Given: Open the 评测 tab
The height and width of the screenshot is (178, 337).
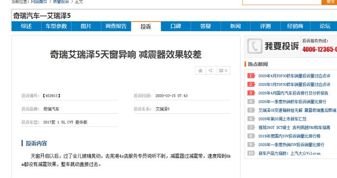Looking at the screenshot, I should tap(265, 26).
